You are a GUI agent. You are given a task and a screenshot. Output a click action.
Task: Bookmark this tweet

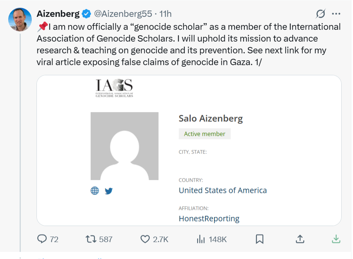point(259,239)
